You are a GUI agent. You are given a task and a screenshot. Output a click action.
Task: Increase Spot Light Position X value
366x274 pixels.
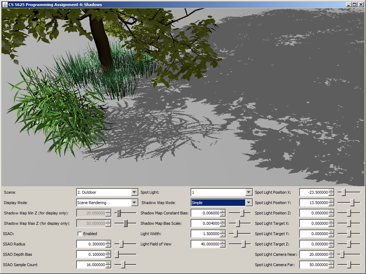point(331,191)
